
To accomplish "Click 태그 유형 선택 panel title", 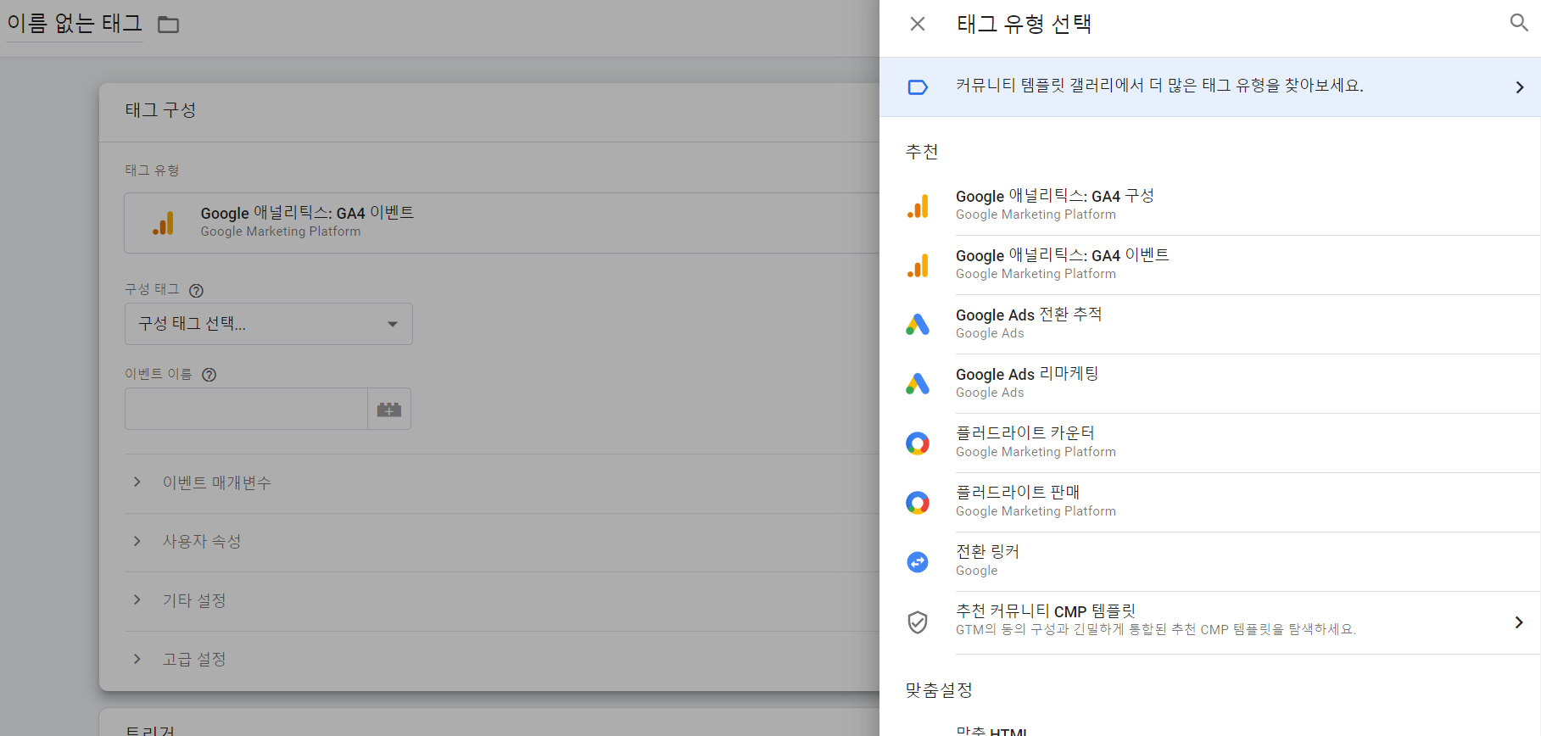I will 1024,24.
